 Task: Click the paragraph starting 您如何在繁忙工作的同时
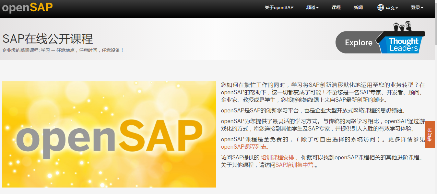(x=323, y=92)
